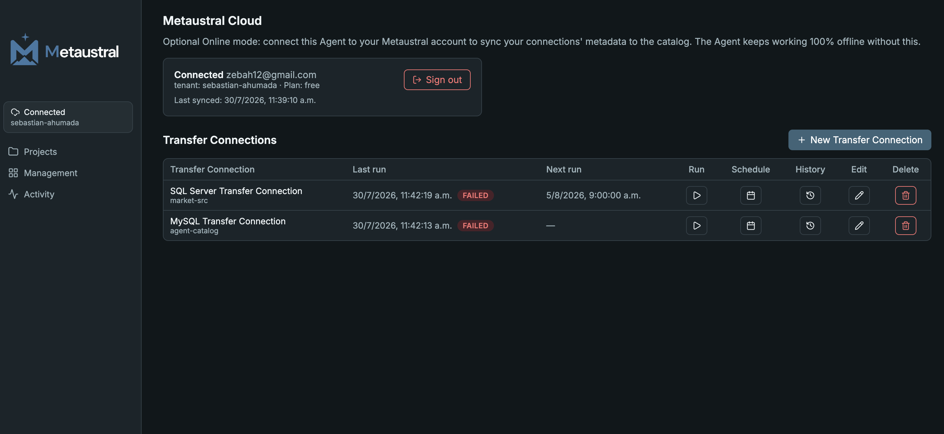Click the Metaustral logo

click(64, 50)
